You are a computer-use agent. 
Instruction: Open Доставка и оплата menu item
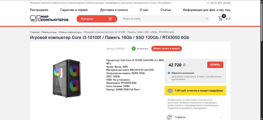(114, 10)
